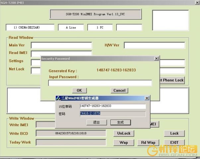Click the empty box beside 1 PC
The image size is (200, 159).
[x=129, y=27]
